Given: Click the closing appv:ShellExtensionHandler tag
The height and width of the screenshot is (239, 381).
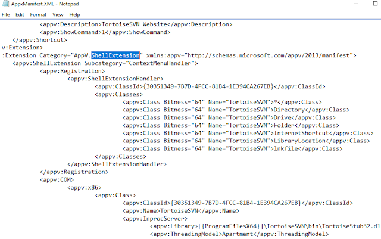Looking at the screenshot, I should pos(117,164).
